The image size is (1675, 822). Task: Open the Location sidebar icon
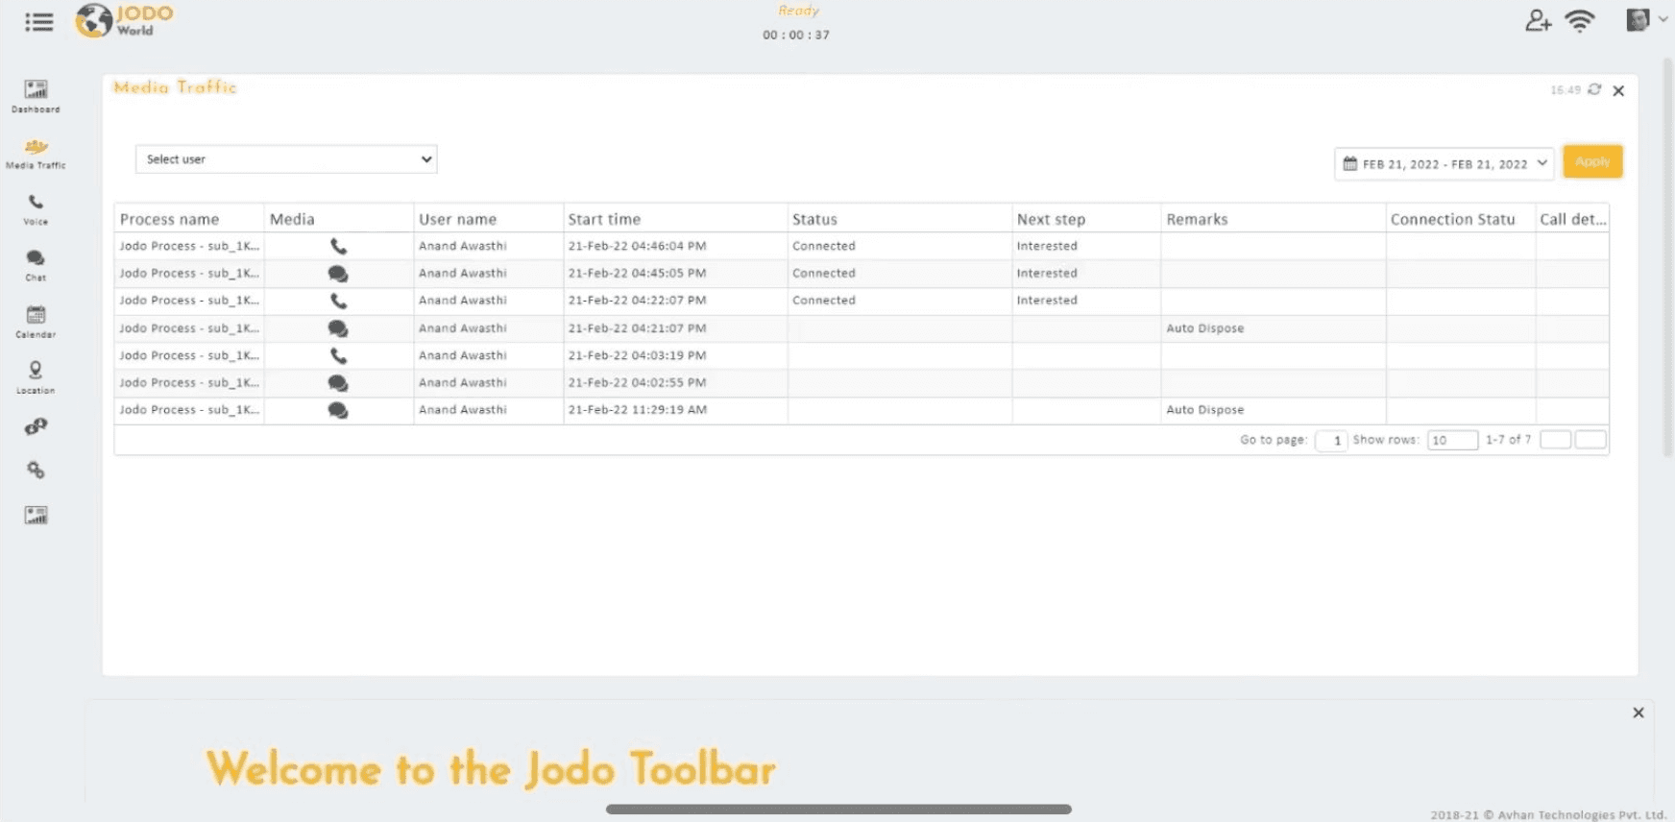[x=36, y=377]
